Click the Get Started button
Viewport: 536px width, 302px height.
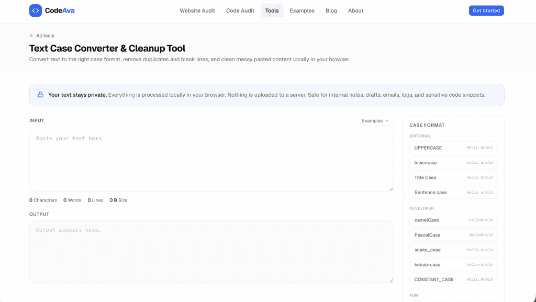coord(486,10)
